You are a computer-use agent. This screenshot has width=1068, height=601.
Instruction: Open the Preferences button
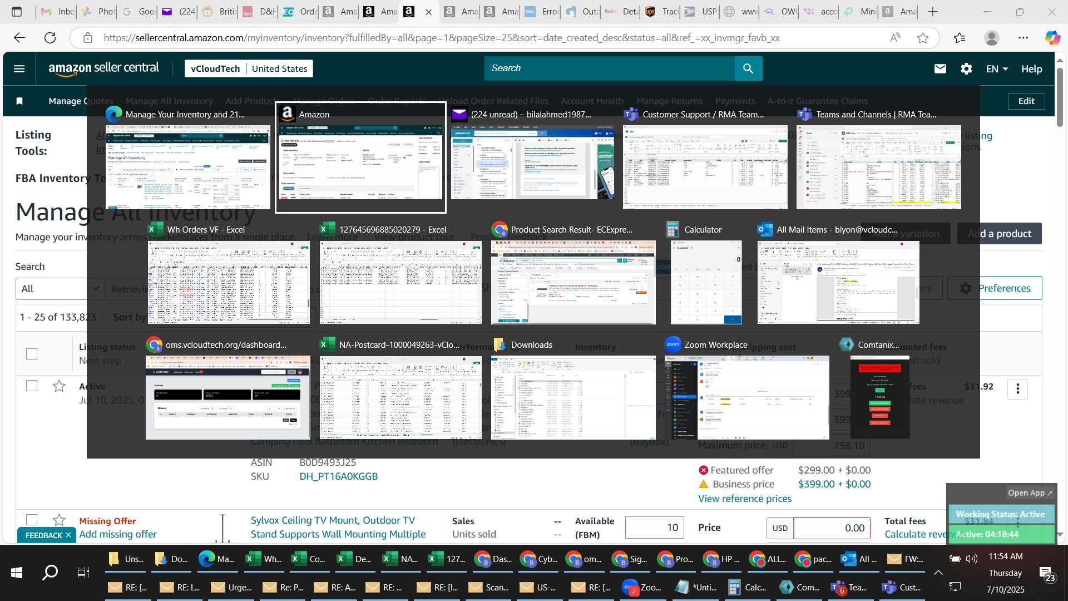995,288
